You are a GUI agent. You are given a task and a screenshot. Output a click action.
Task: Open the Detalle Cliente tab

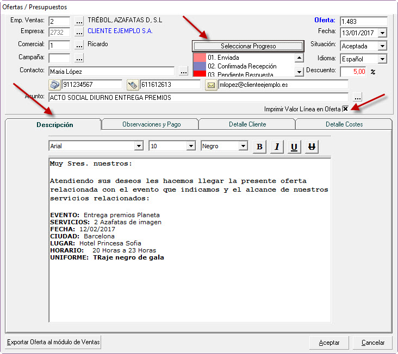tap(247, 124)
